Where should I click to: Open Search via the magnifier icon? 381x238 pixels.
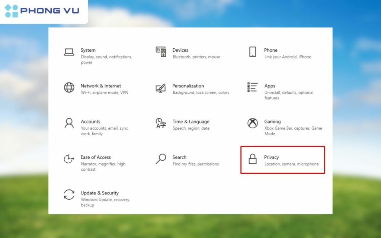pyautogui.click(x=161, y=158)
